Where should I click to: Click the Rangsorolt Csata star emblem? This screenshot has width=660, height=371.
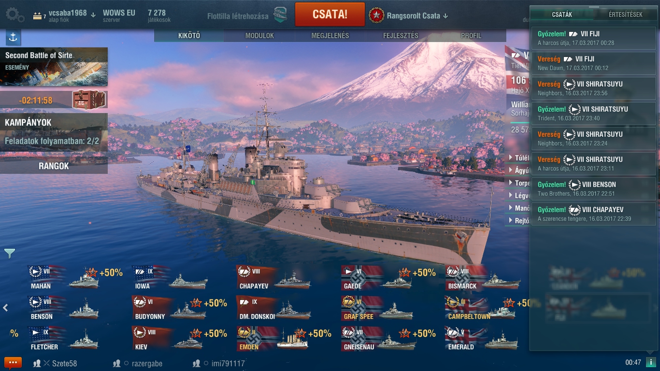coord(376,15)
